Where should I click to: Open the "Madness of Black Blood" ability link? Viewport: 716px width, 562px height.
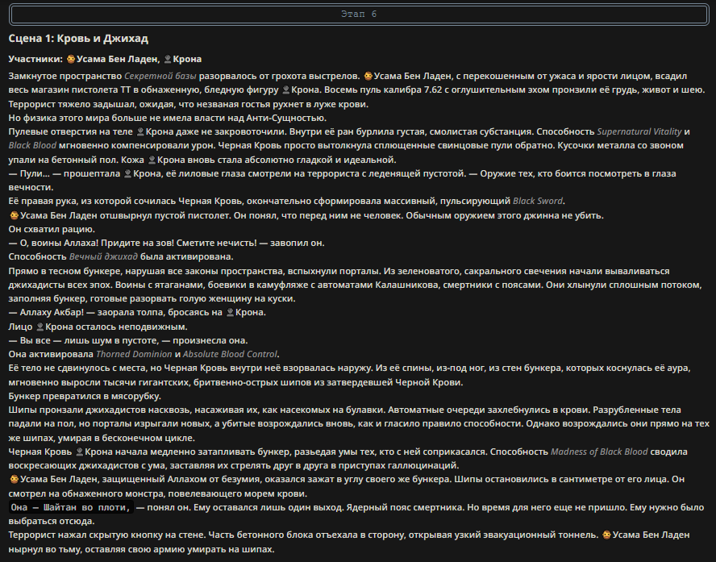click(599, 452)
